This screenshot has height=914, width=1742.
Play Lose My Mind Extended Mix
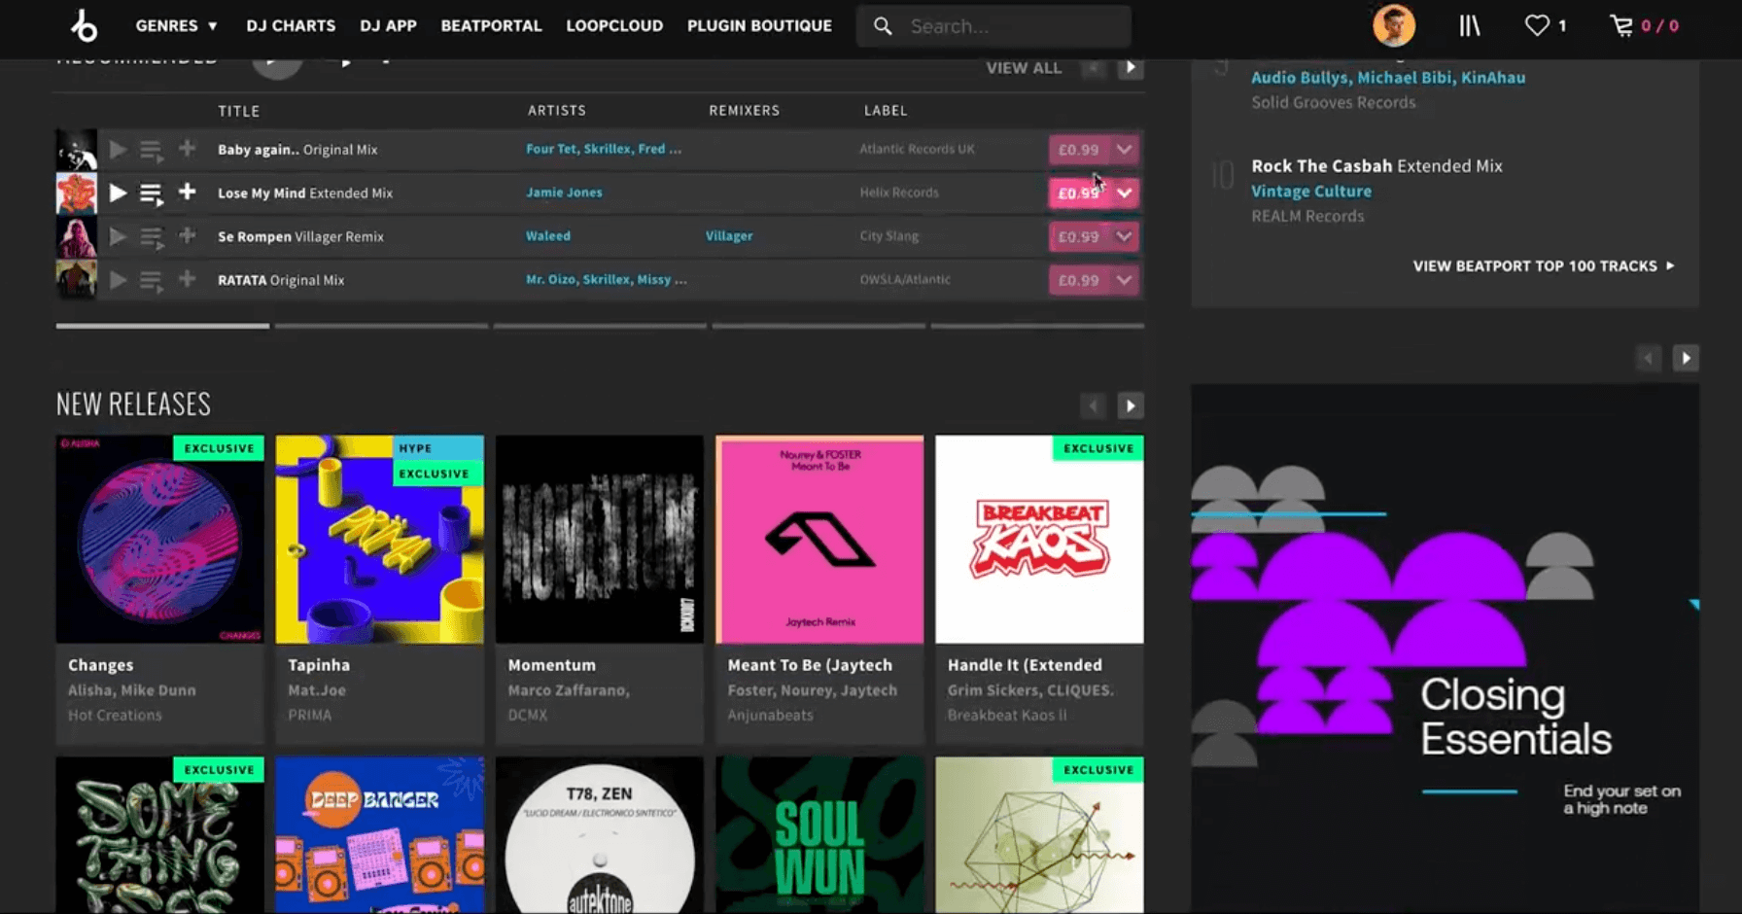(118, 193)
